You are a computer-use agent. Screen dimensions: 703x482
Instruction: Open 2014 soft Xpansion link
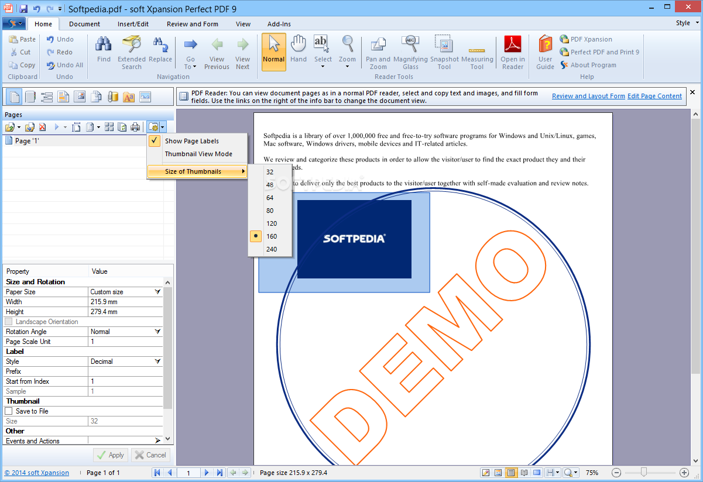pyautogui.click(x=37, y=473)
